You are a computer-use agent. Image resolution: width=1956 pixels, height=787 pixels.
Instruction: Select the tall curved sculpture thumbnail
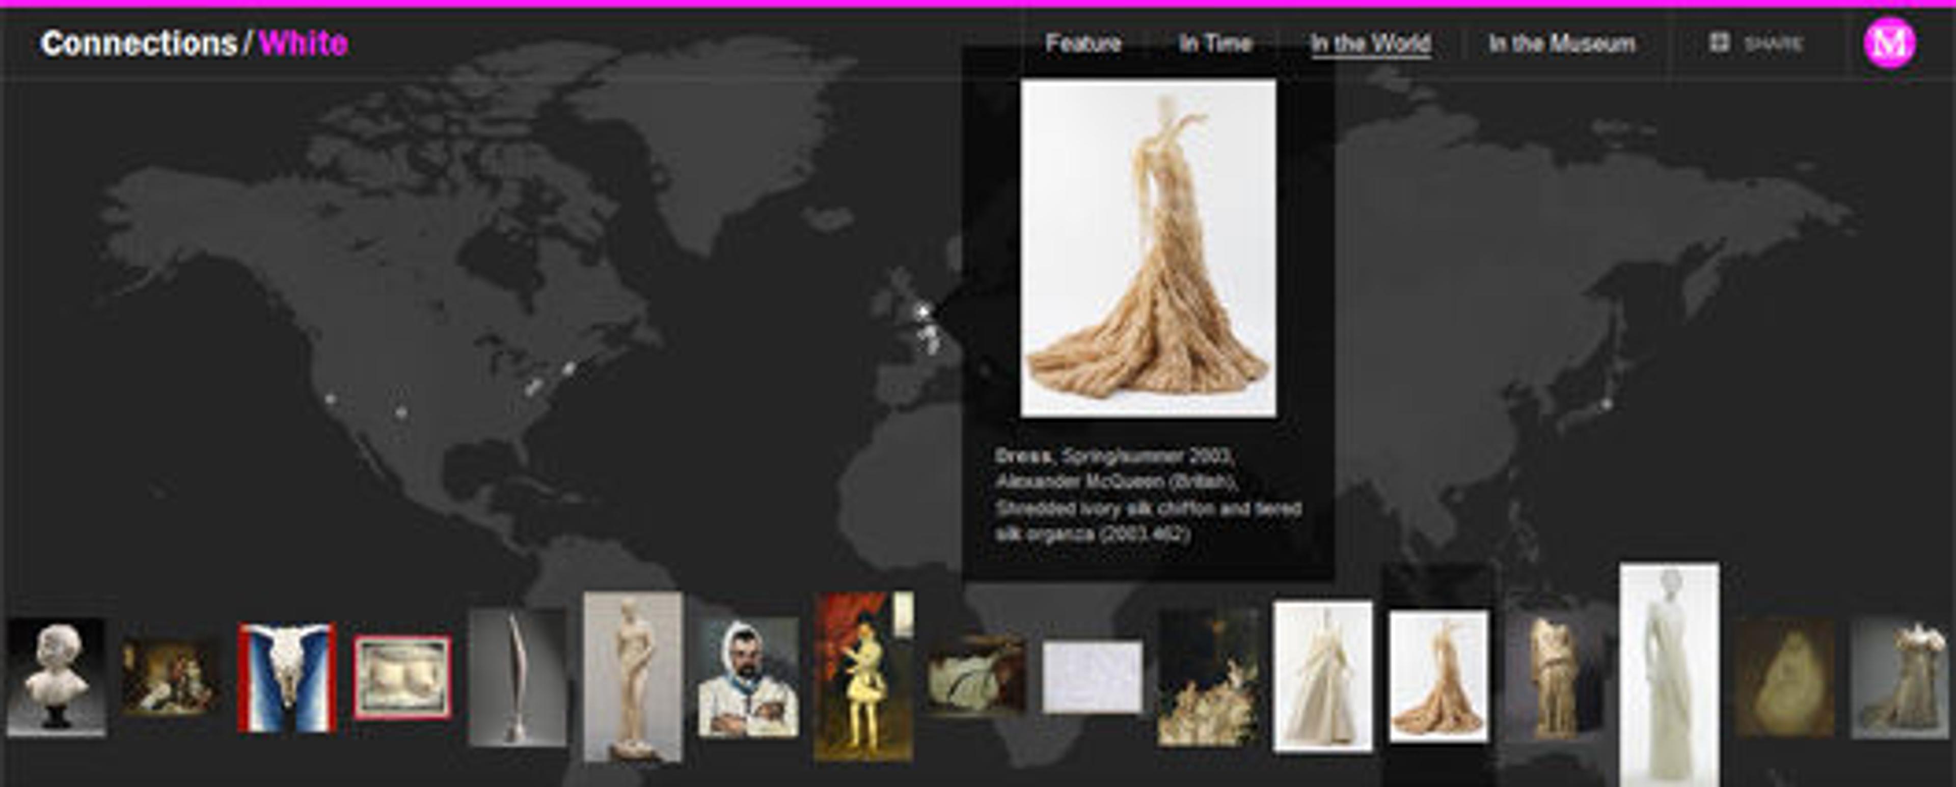(517, 677)
